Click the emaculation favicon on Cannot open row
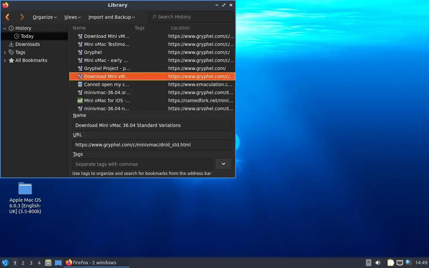Screen dimensions: 429x268 click(80, 84)
